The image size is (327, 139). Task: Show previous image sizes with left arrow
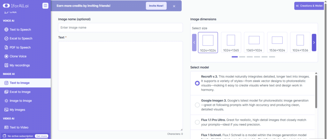194,42
